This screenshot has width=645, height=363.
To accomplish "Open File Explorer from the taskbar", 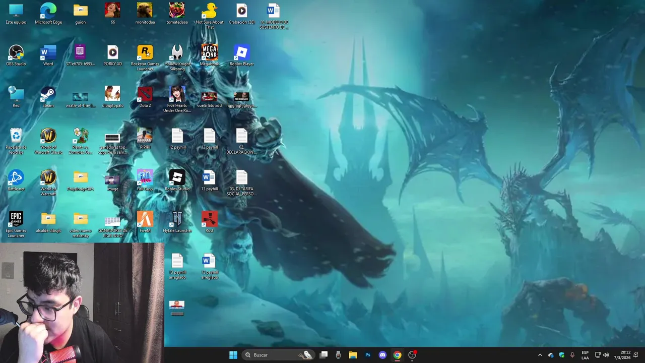I will pos(353,355).
